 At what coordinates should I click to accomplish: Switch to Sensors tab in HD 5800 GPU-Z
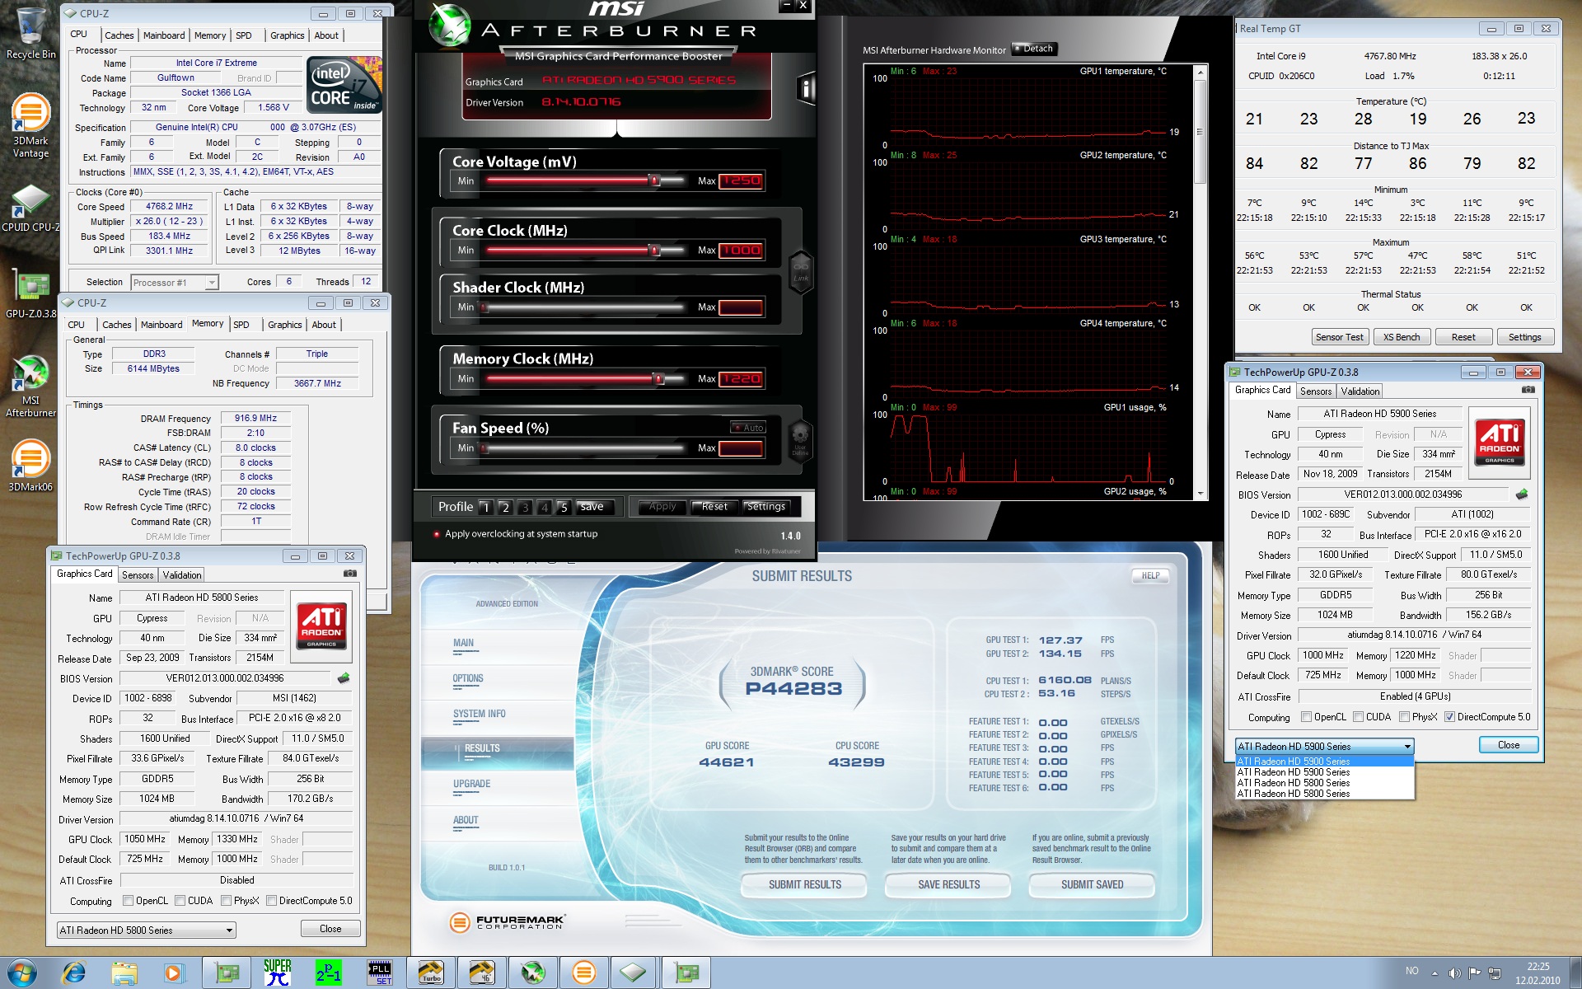tap(138, 575)
